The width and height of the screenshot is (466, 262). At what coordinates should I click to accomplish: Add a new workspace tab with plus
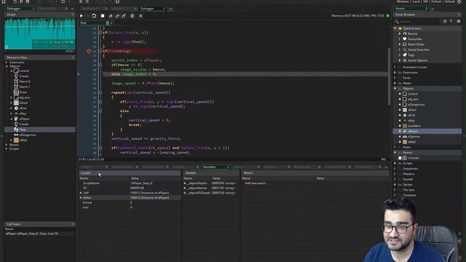pos(170,9)
